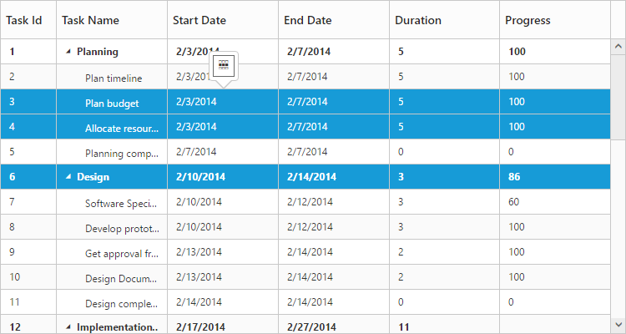This screenshot has height=334, width=626.
Task: Click the End Date column header
Action: click(308, 20)
